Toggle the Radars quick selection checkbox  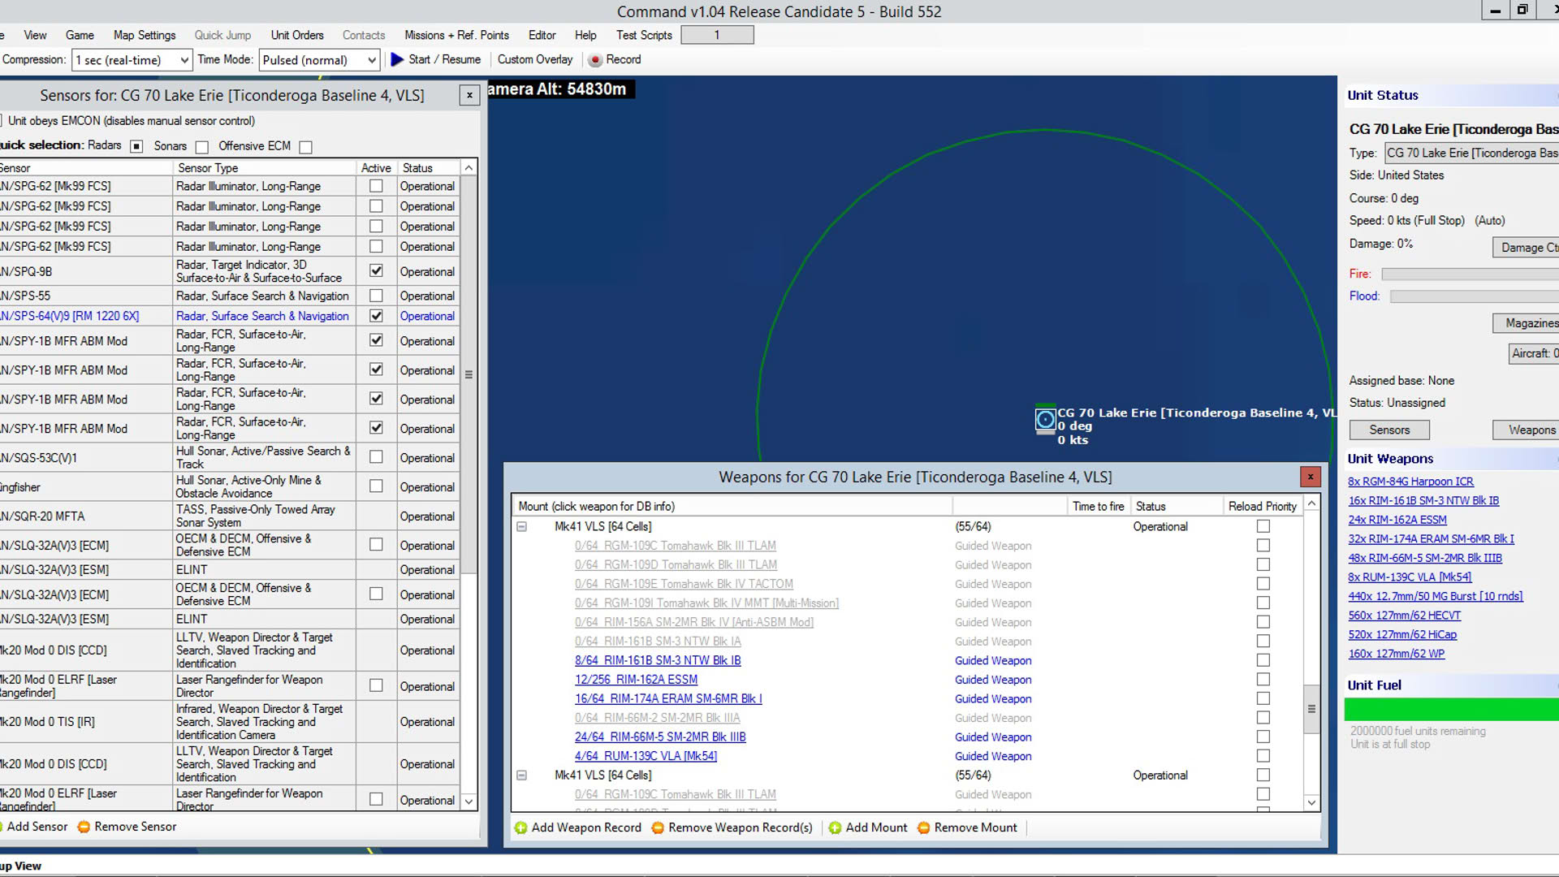tap(136, 146)
